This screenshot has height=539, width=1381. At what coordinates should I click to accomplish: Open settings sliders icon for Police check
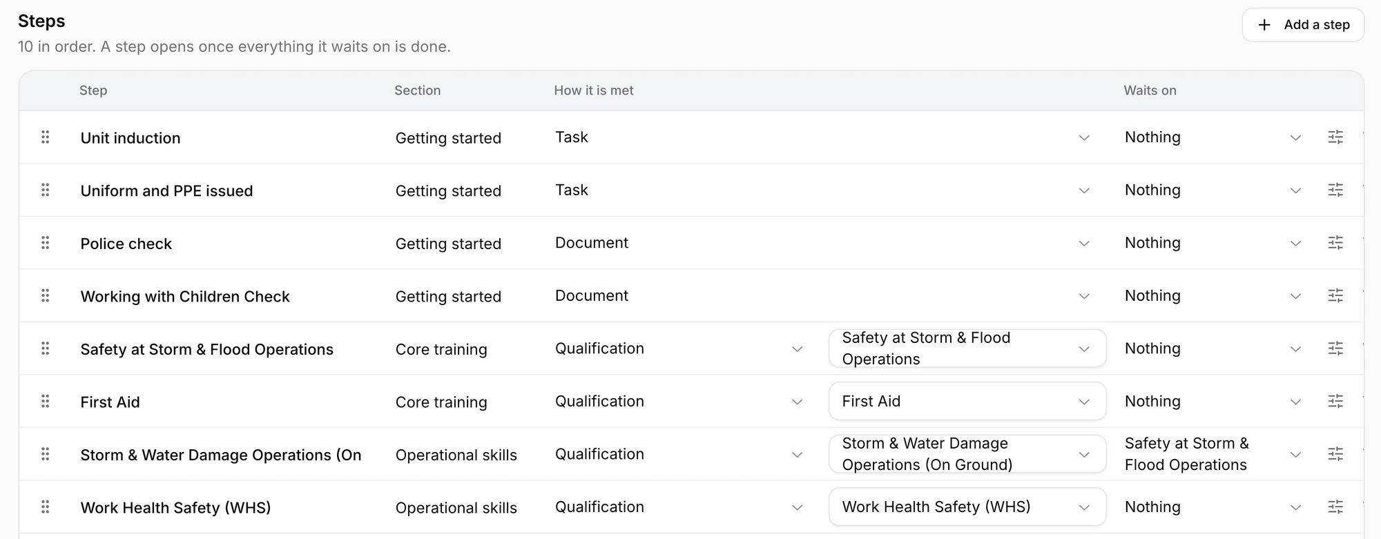point(1335,243)
